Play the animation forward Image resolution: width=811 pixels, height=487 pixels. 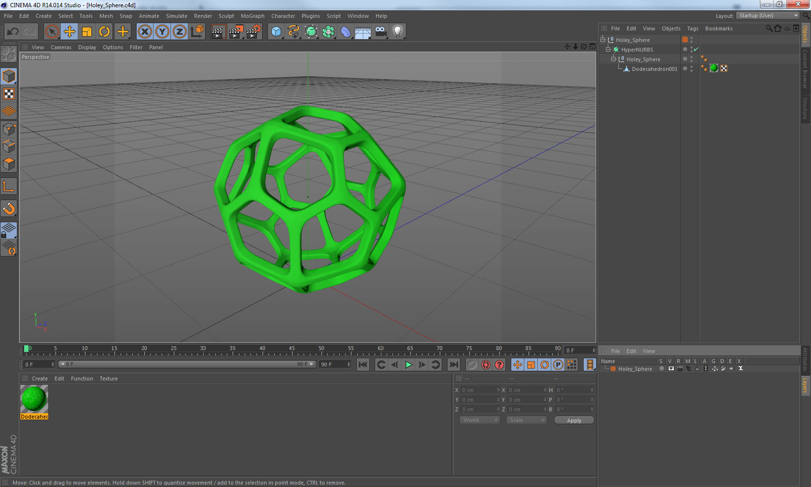[x=408, y=365]
